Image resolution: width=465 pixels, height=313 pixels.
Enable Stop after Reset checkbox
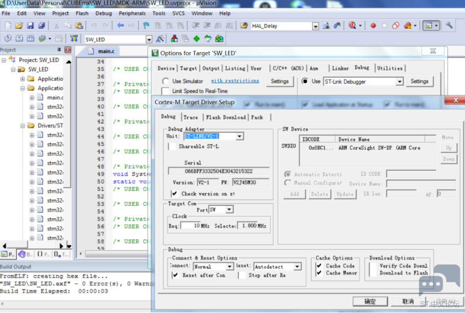coord(242,275)
